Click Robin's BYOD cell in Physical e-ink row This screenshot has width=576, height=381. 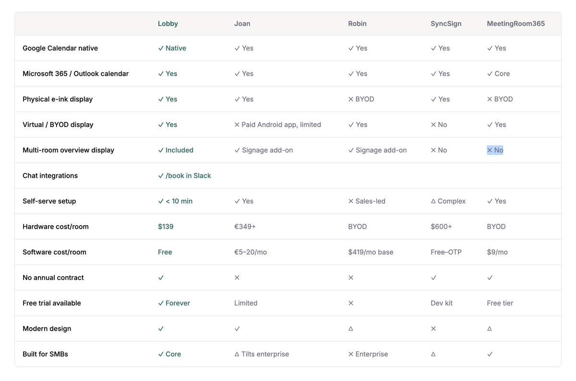tap(361, 99)
